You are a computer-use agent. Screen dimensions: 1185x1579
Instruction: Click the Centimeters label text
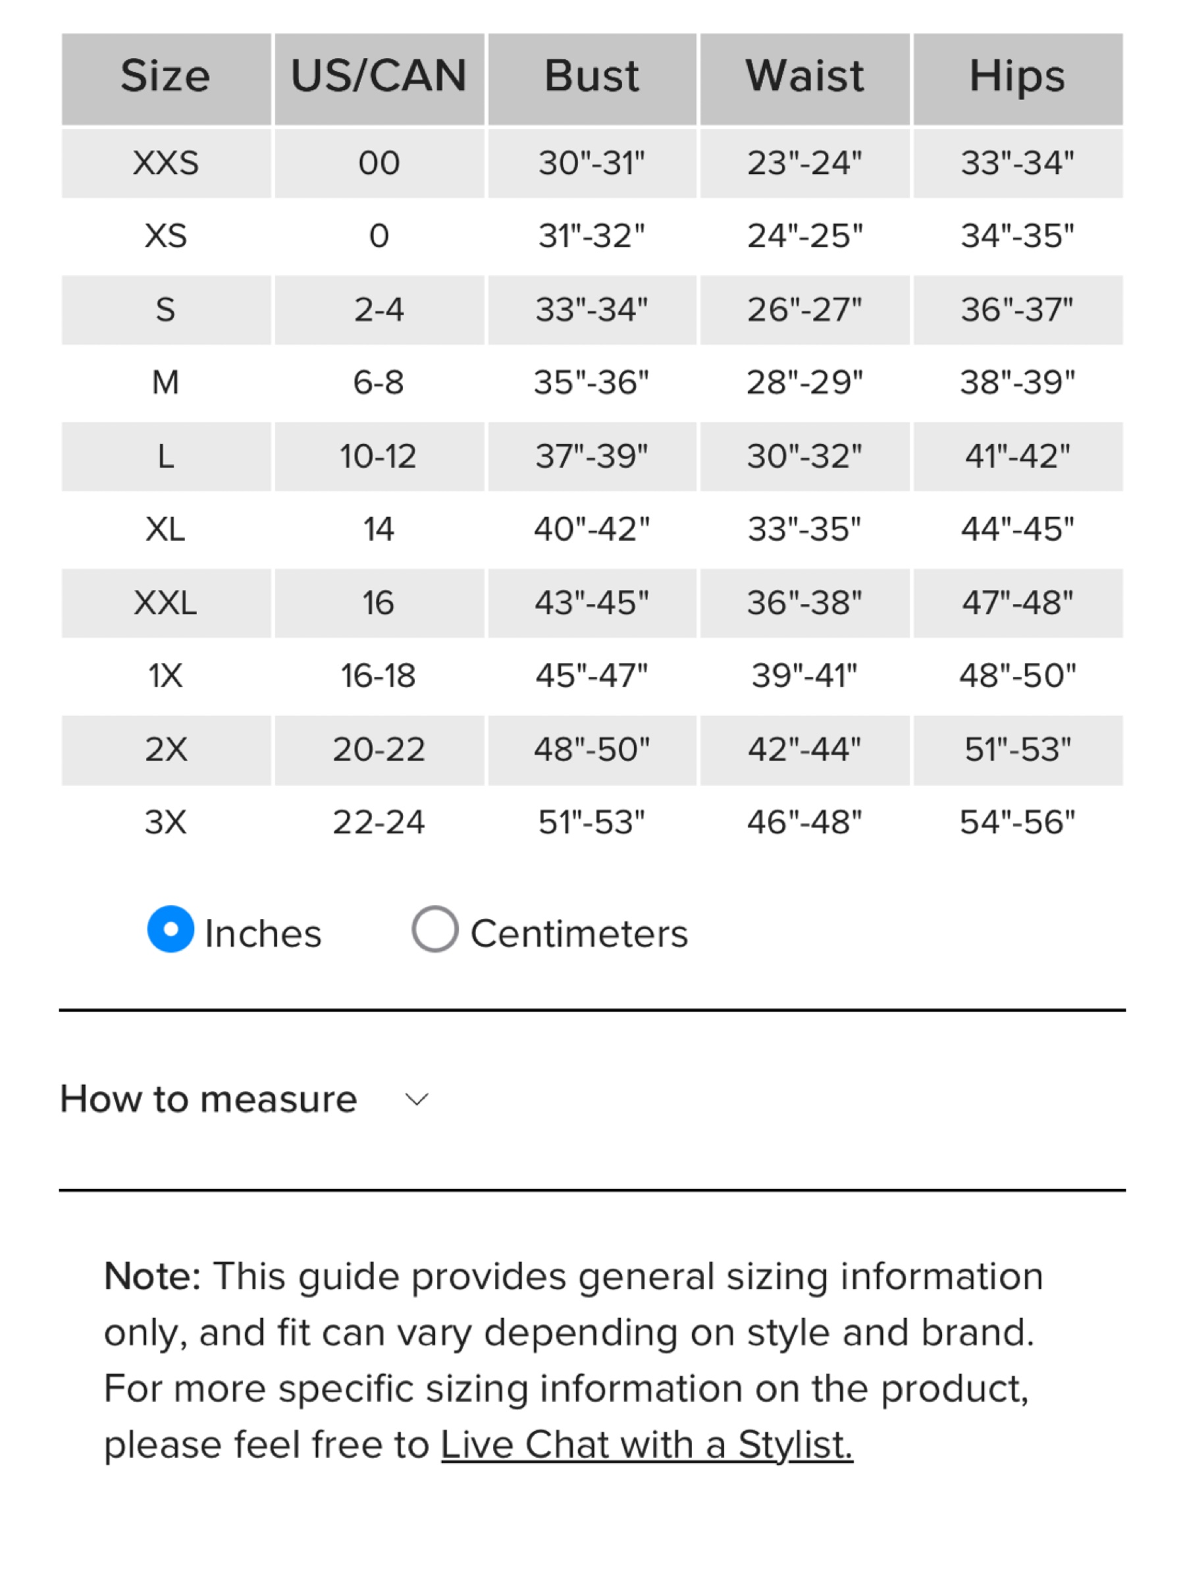579,933
